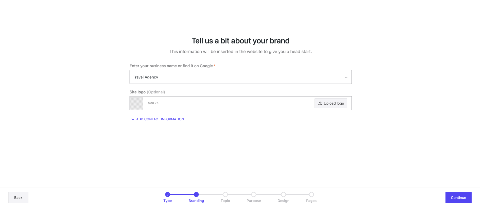Select the Topic step circle
Image resolution: width=480 pixels, height=207 pixels.
pyautogui.click(x=225, y=194)
